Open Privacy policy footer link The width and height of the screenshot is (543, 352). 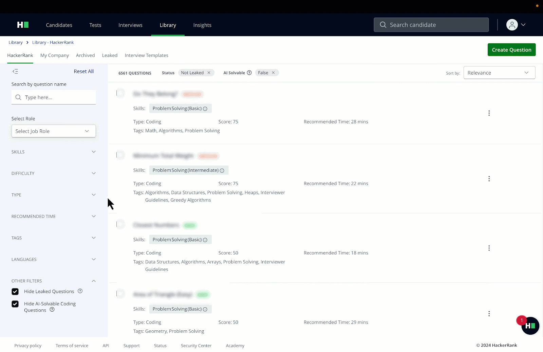pyautogui.click(x=28, y=346)
